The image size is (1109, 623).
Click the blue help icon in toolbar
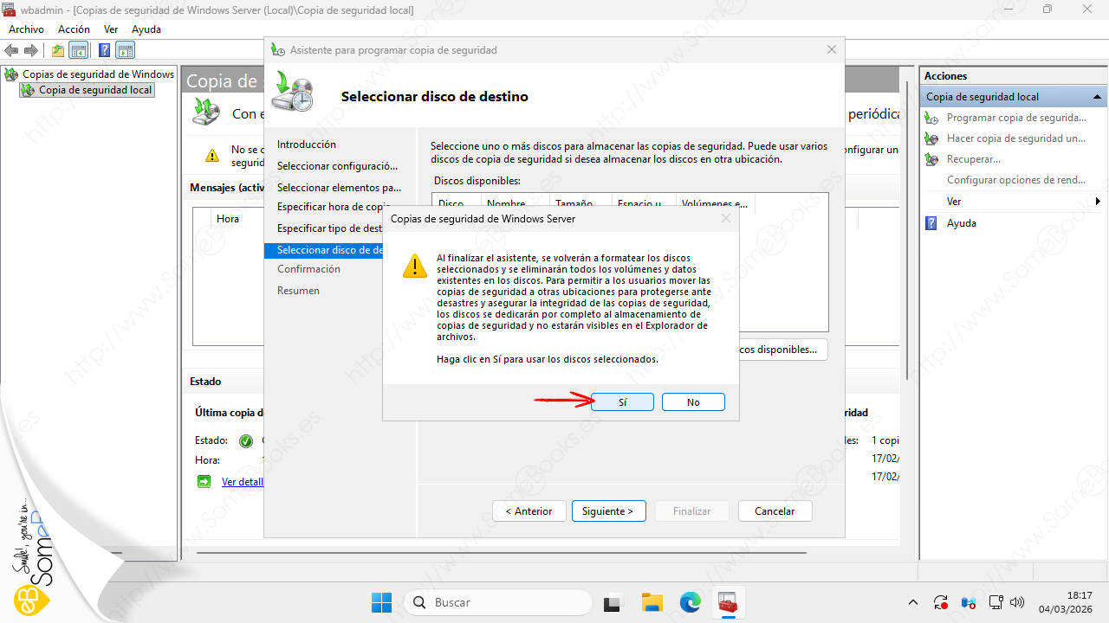(104, 50)
